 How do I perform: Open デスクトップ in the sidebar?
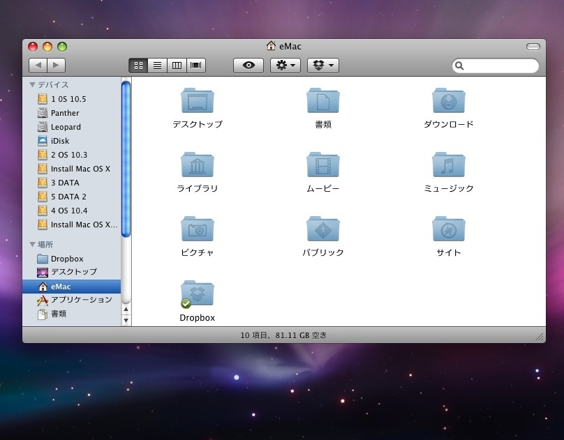click(x=72, y=272)
